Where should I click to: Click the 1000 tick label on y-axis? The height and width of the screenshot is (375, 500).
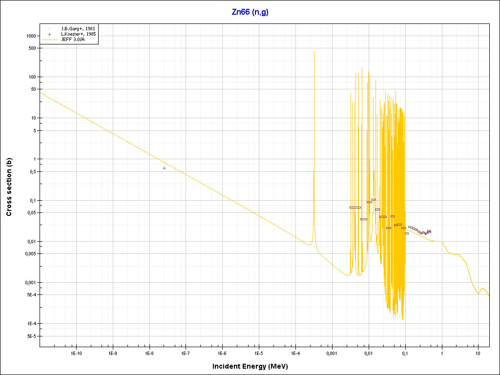(x=31, y=36)
